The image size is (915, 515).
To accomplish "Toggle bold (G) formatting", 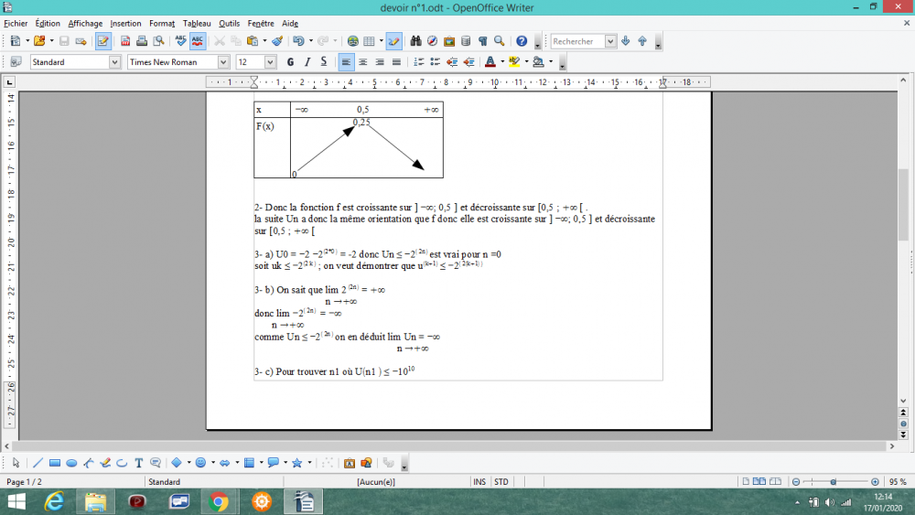I will click(x=291, y=62).
